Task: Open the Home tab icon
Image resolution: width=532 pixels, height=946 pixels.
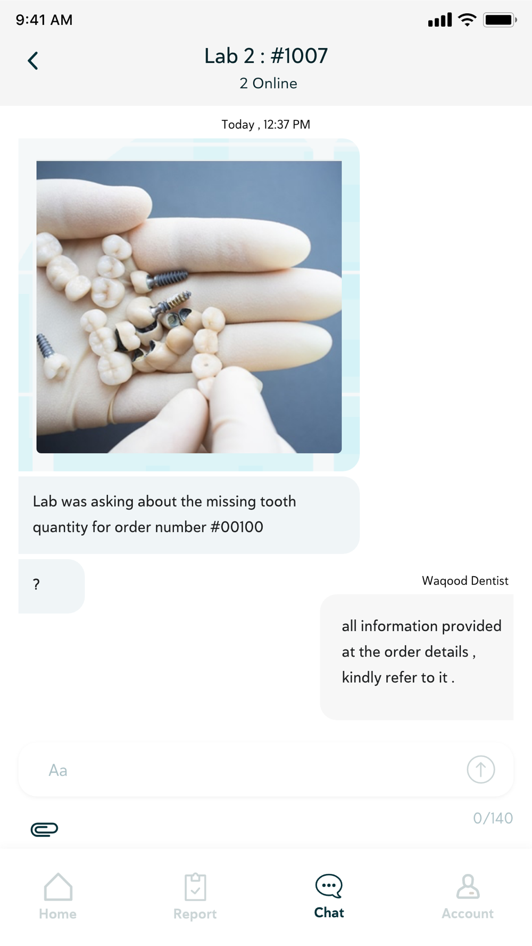Action: (x=58, y=886)
